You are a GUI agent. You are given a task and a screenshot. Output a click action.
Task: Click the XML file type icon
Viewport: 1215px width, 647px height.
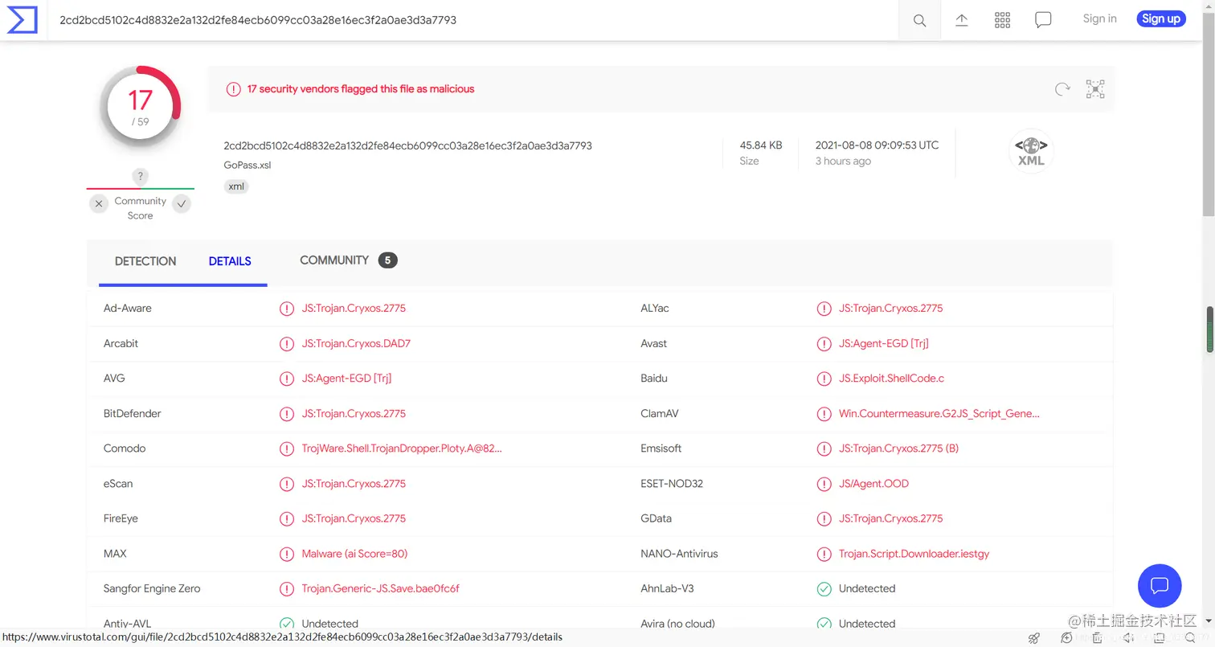(x=1031, y=151)
